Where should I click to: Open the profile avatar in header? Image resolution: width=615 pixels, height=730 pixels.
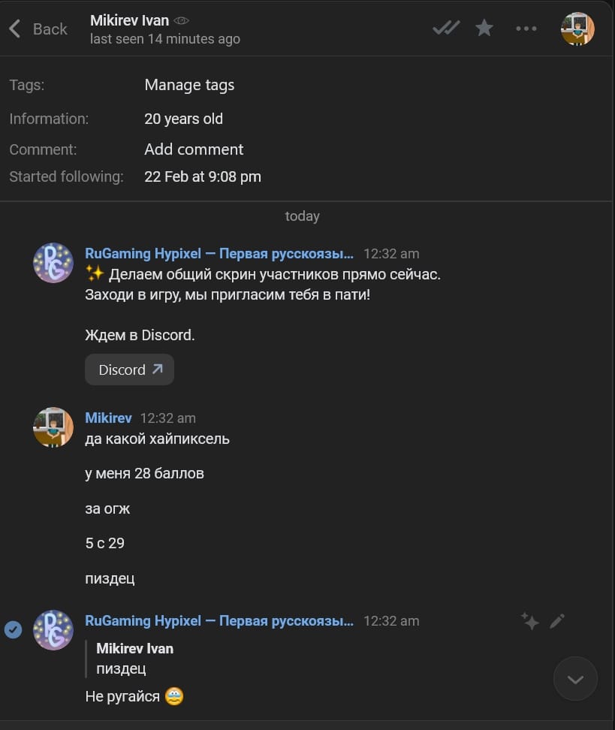click(x=577, y=29)
